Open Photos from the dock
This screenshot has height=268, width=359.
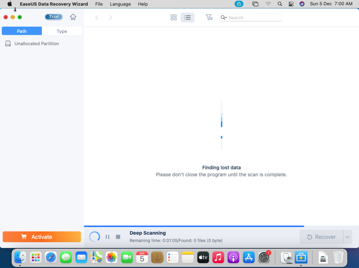click(111, 258)
